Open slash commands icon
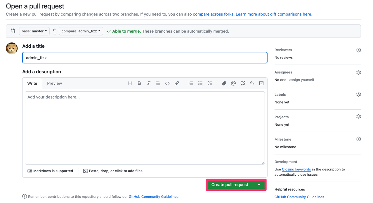The image size is (373, 203). point(261,83)
